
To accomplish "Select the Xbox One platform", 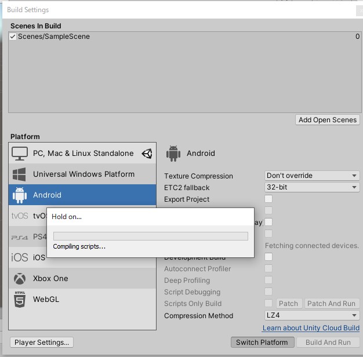I will point(82,278).
